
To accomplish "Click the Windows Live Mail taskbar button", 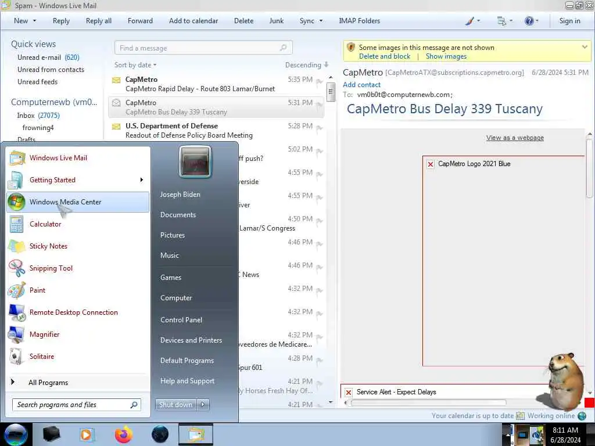I will point(196,434).
